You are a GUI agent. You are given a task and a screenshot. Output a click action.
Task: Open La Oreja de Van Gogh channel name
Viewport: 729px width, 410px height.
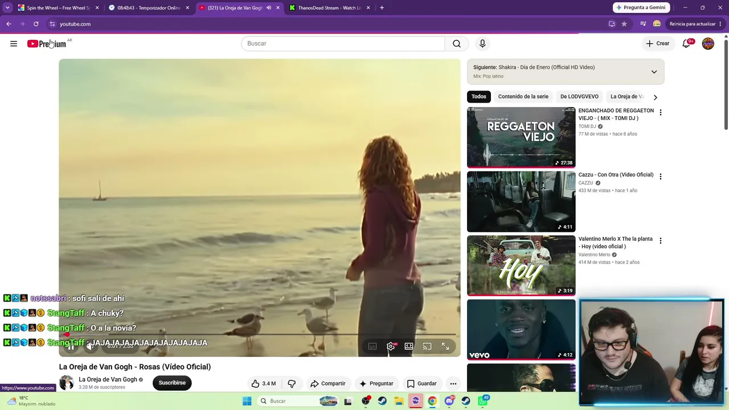(108, 380)
